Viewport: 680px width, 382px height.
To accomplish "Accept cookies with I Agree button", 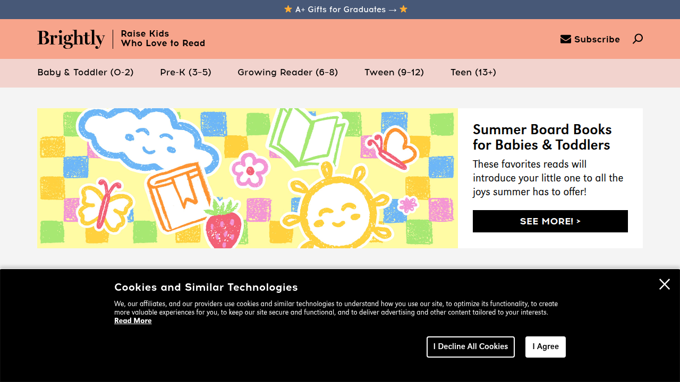I will 546,347.
